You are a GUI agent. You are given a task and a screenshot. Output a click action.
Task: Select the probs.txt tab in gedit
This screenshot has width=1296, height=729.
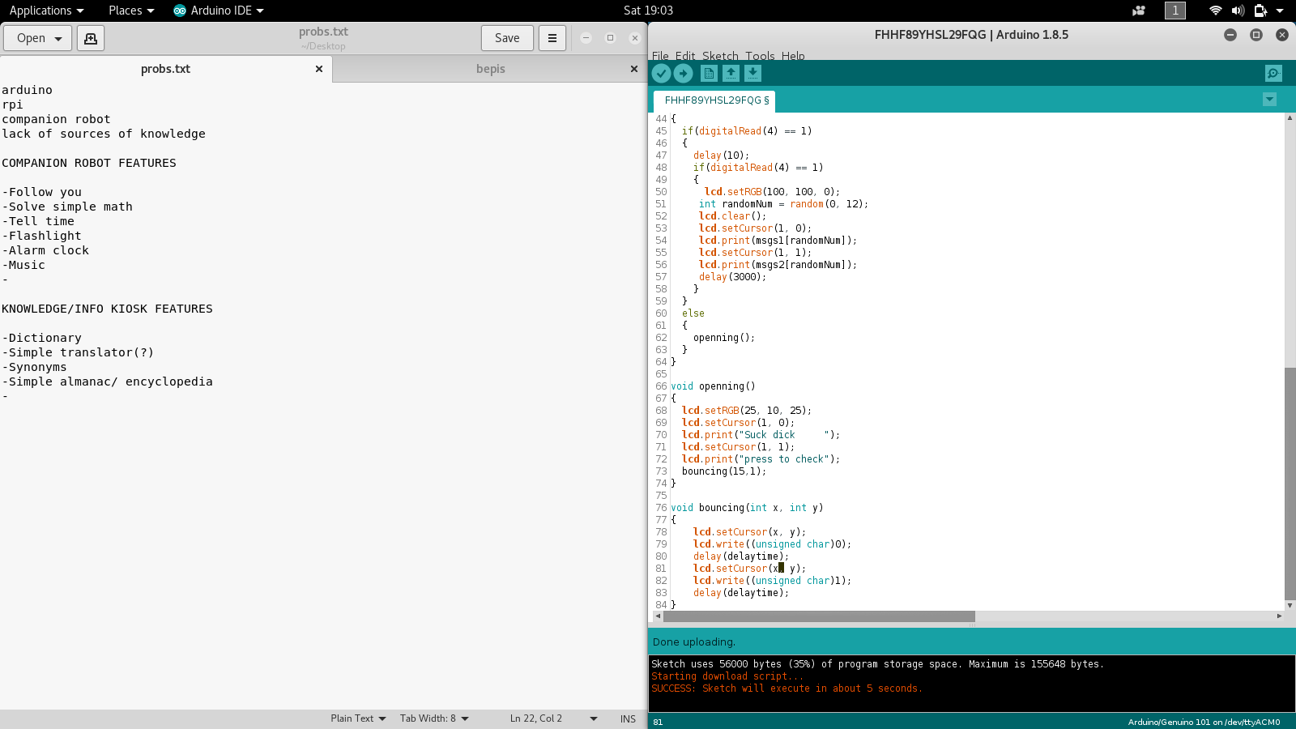point(165,69)
